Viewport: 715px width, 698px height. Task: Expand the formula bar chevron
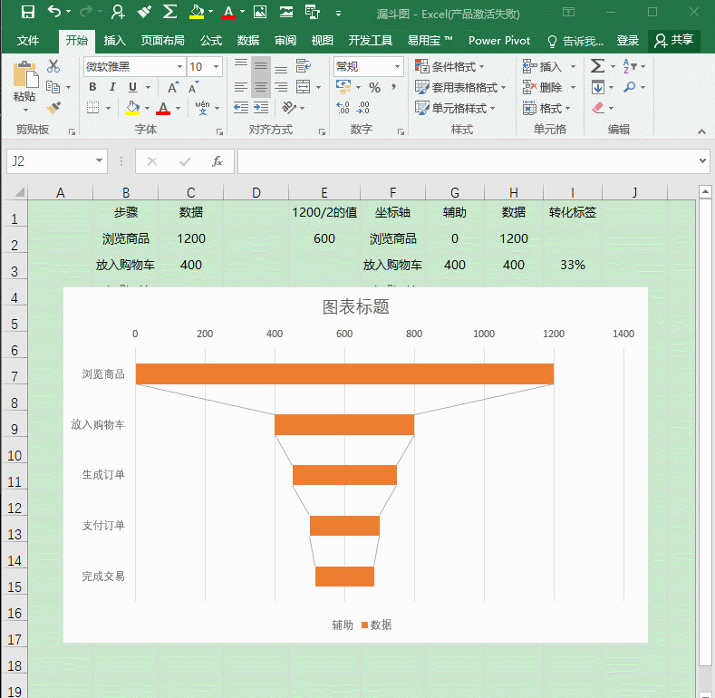pos(702,161)
